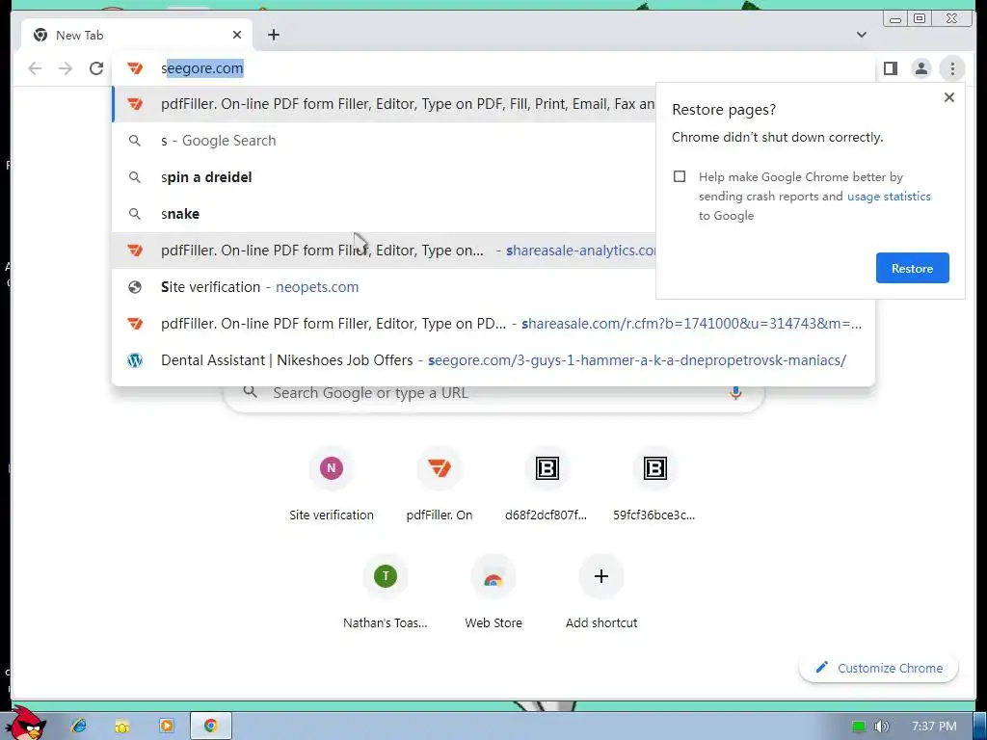987x740 pixels.
Task: Open the 59fcf36bce3c shortcut tile
Action: (654, 485)
